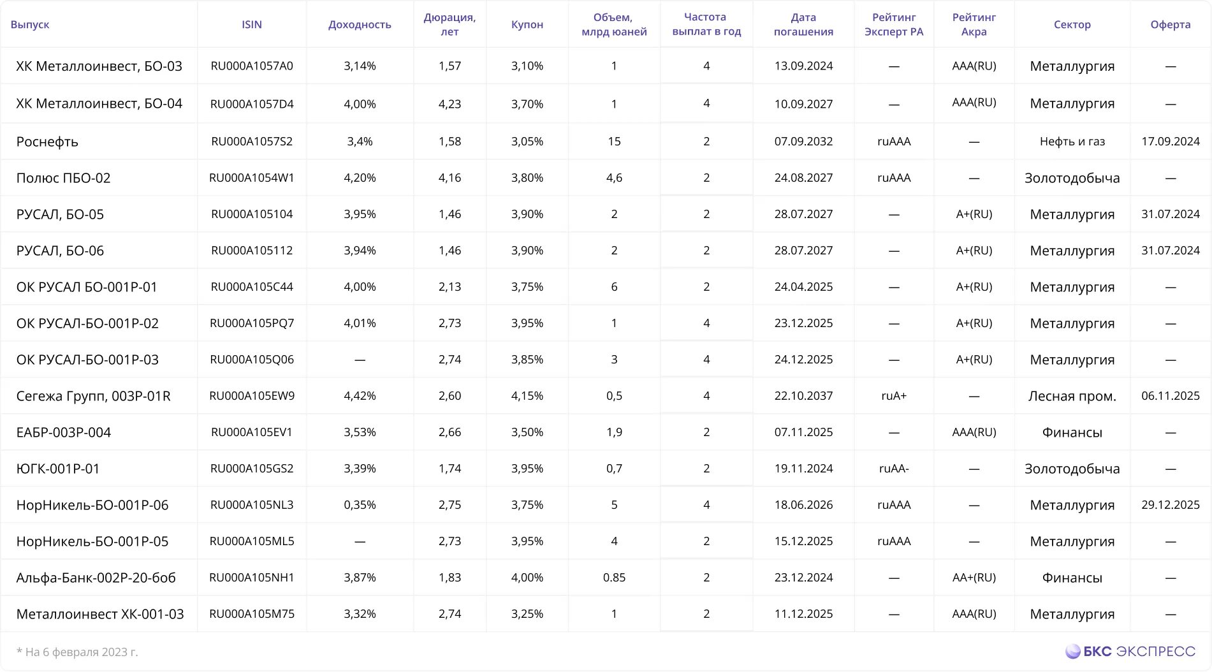The width and height of the screenshot is (1212, 672).
Task: Select the 'Металлоинвест ХК-001-03' issue name
Action: 100,614
